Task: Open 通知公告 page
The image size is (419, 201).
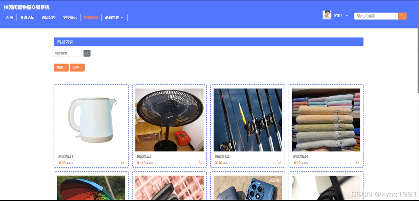Action: [48, 18]
